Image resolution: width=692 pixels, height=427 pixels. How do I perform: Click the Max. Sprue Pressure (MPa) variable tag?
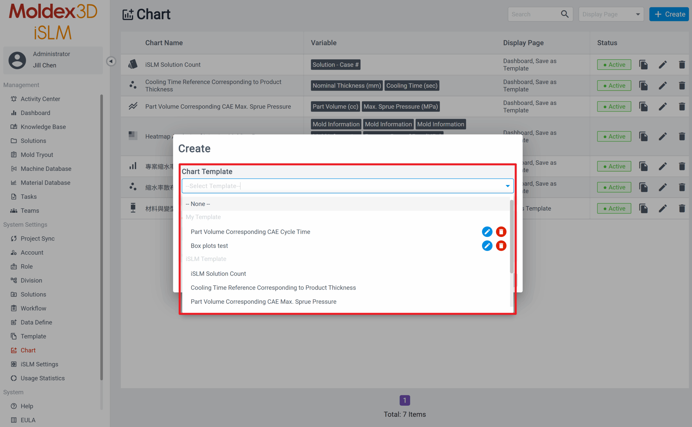401,106
